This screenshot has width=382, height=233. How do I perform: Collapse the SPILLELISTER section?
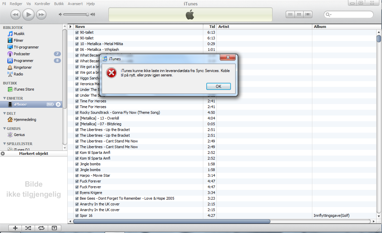pos(4,143)
